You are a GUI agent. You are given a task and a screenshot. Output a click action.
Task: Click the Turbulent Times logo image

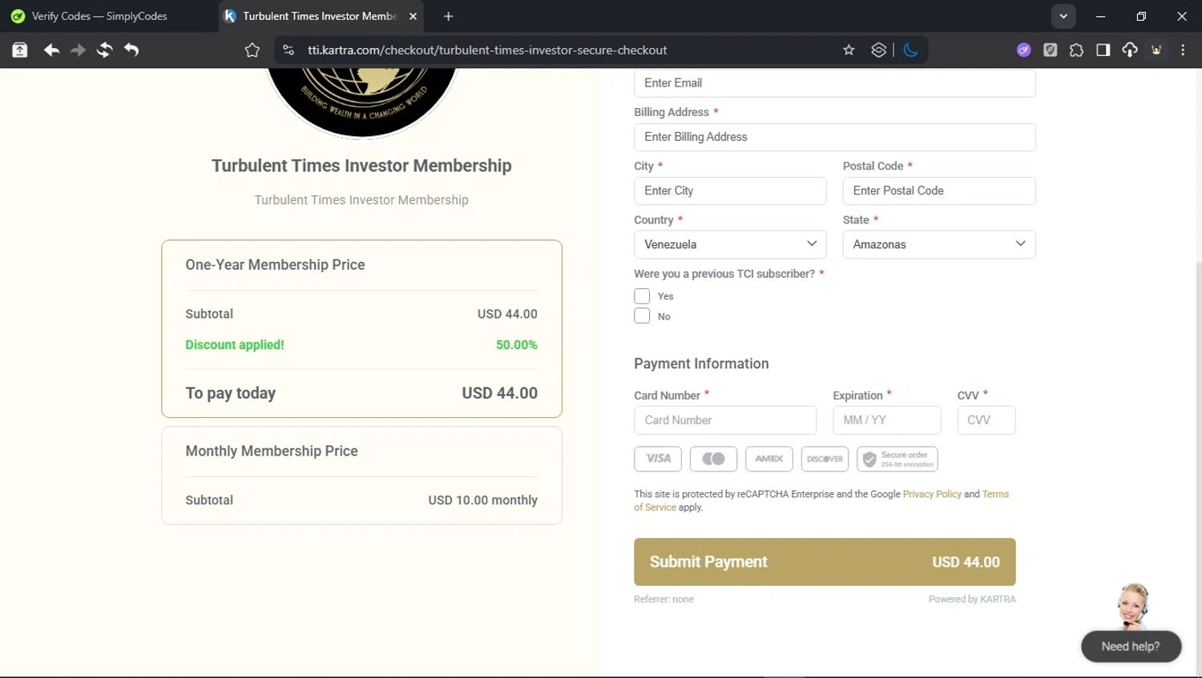point(361,102)
